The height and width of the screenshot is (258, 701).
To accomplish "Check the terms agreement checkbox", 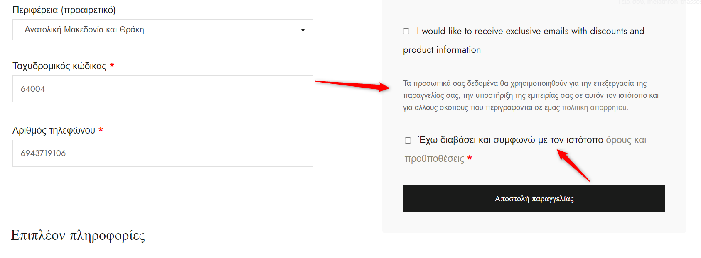I will 408,140.
